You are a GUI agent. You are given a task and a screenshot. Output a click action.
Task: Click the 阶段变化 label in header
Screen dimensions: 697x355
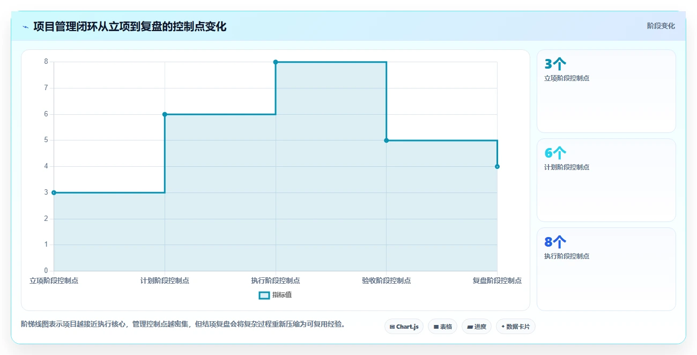661,26
